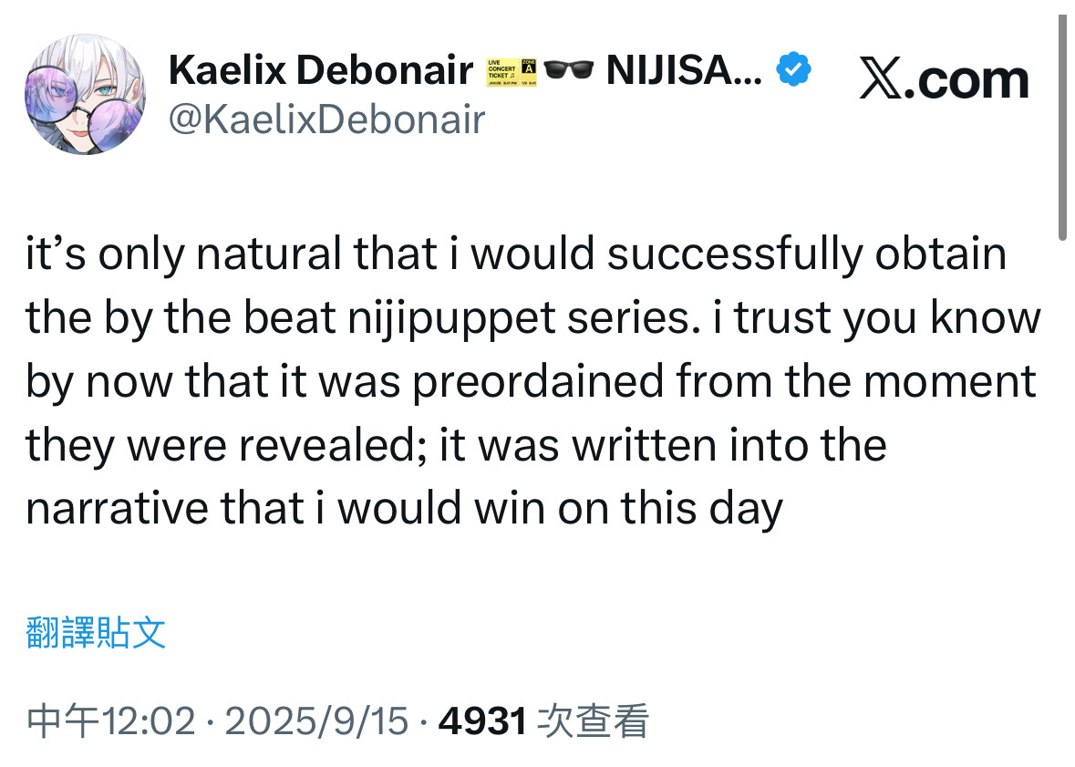Image resolution: width=1075 pixels, height=767 pixels.
Task: Click the vertical scrollbar thumb
Action: click(1062, 128)
